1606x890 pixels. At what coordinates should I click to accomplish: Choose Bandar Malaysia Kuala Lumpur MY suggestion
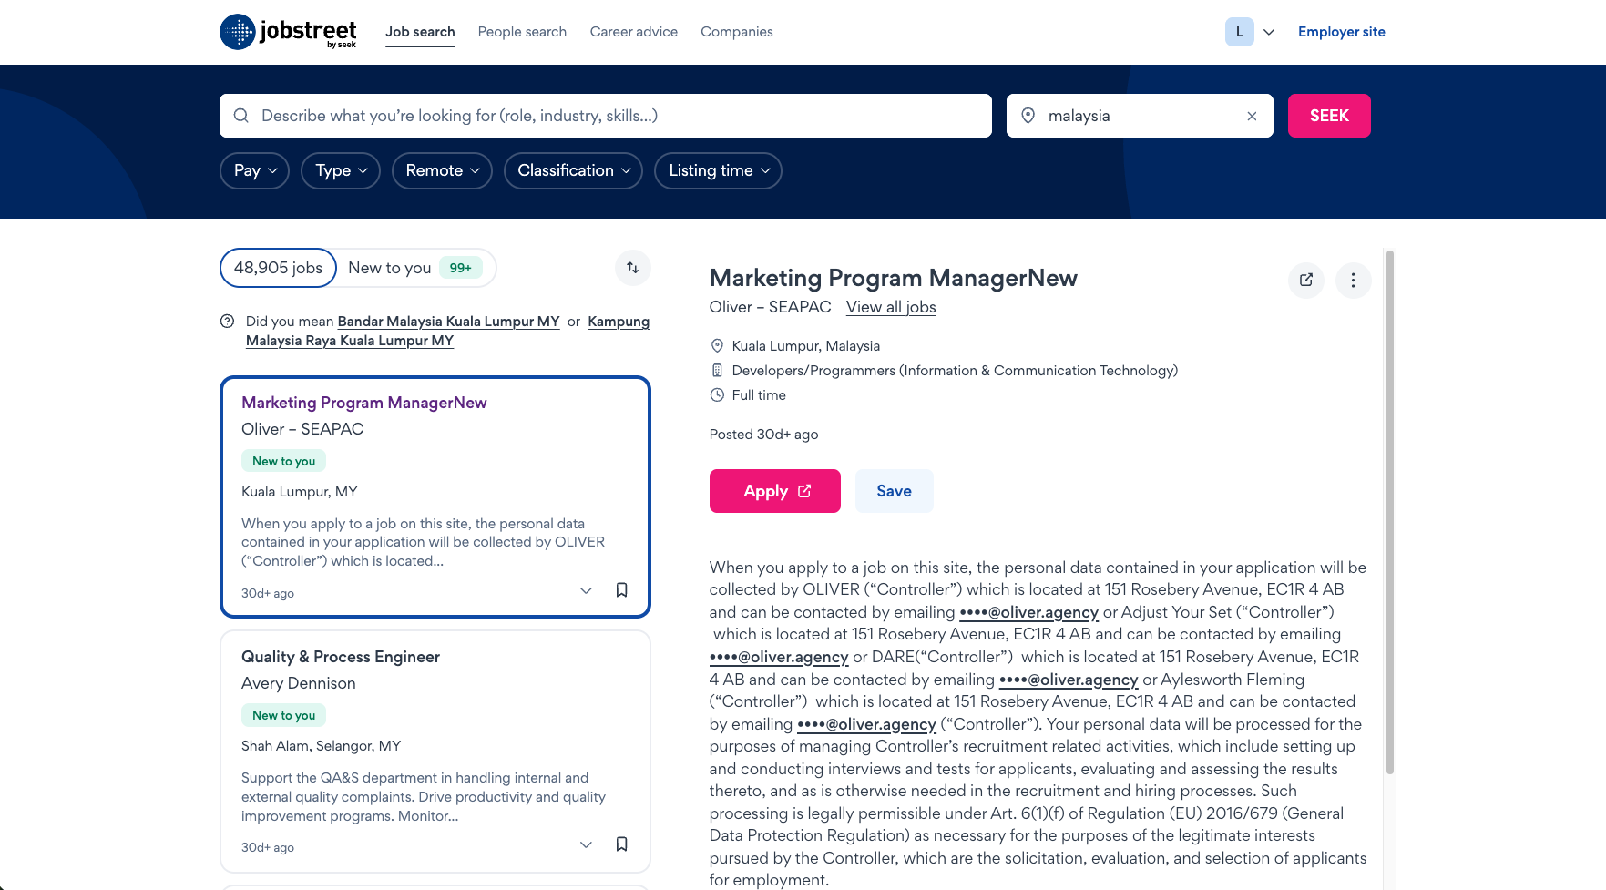(x=448, y=322)
